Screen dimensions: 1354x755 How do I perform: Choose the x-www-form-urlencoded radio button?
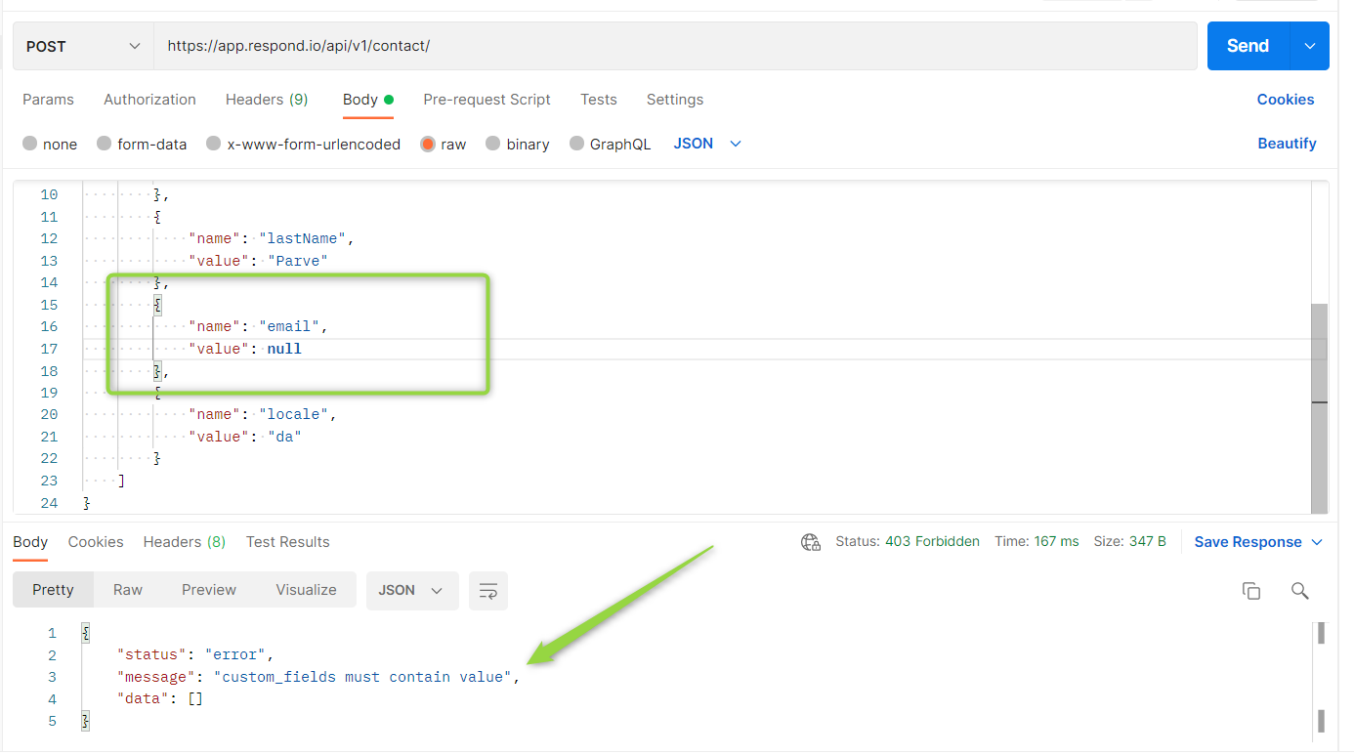214,144
